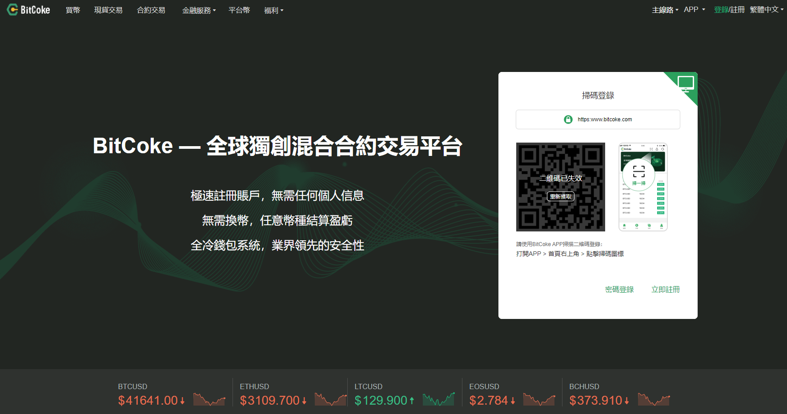Click the EOSUSD mini trend chart
787x414 pixels.
coord(539,399)
